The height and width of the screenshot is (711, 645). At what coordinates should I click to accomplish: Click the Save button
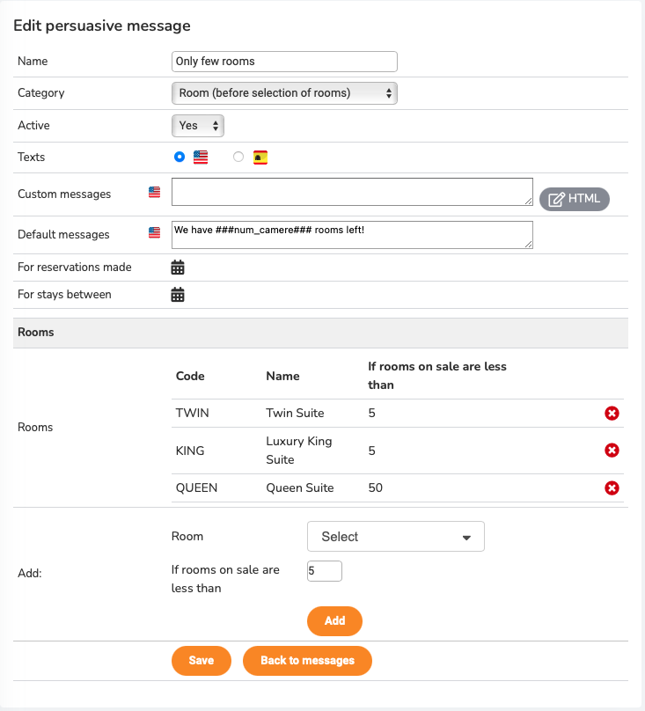pyautogui.click(x=202, y=661)
